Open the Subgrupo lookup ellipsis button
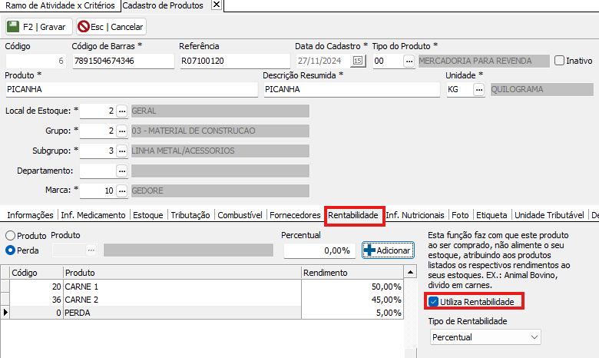Screen dimensions: 599x358 coord(121,151)
